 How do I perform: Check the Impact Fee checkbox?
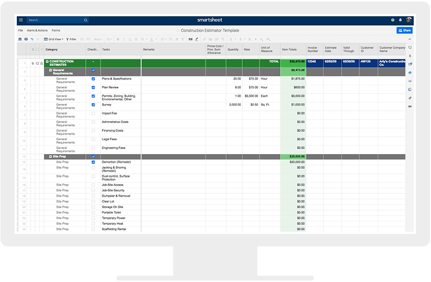pos(93,113)
